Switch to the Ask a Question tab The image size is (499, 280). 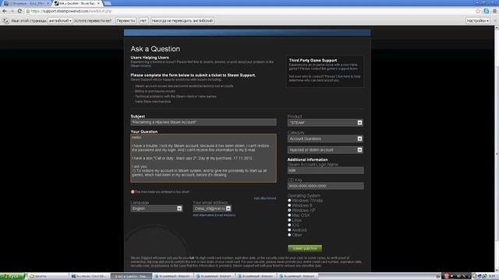pos(78,3)
